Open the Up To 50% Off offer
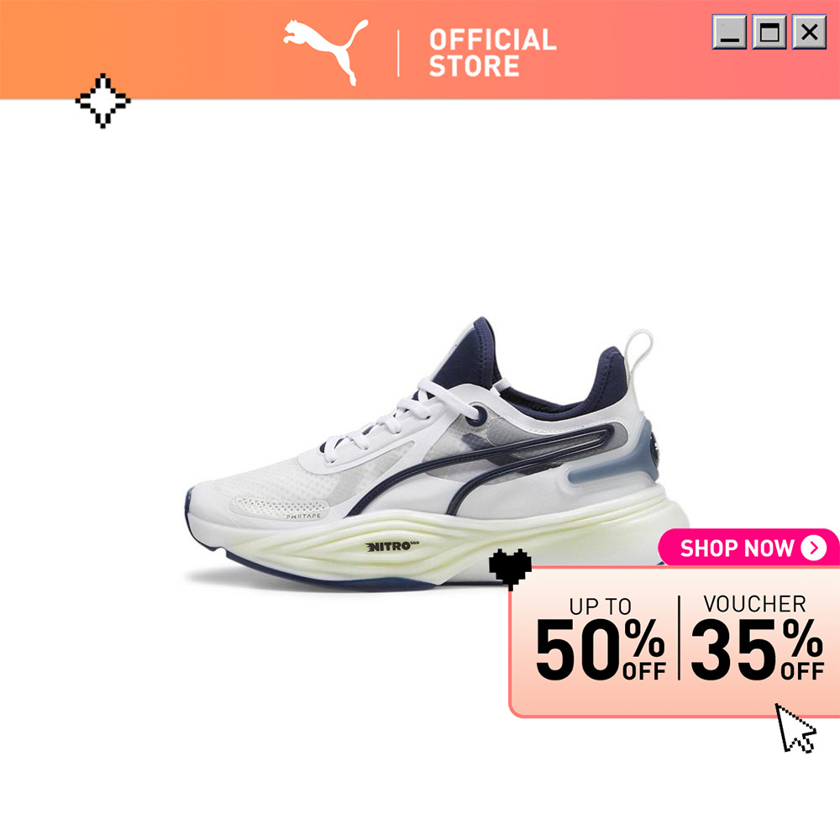Image resolution: width=840 pixels, height=840 pixels. 601,638
